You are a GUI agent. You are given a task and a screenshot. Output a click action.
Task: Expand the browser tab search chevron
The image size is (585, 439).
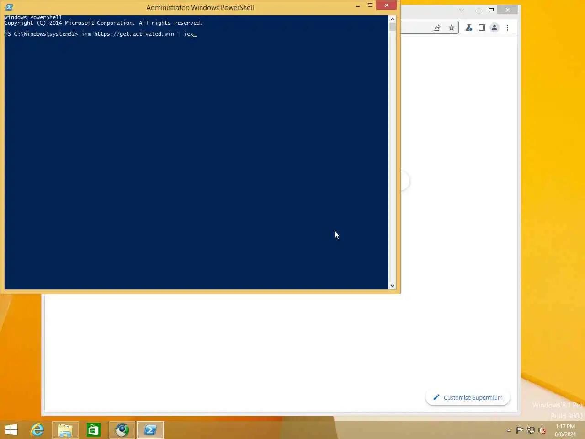[x=462, y=10]
